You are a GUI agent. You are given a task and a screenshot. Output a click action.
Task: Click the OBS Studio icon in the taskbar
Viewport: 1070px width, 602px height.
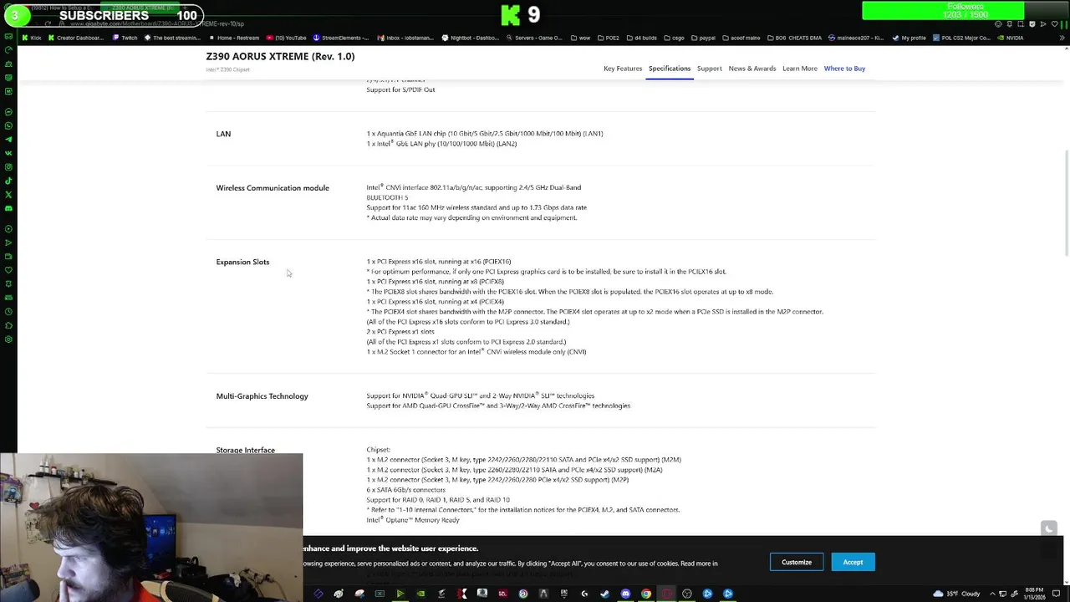[687, 594]
